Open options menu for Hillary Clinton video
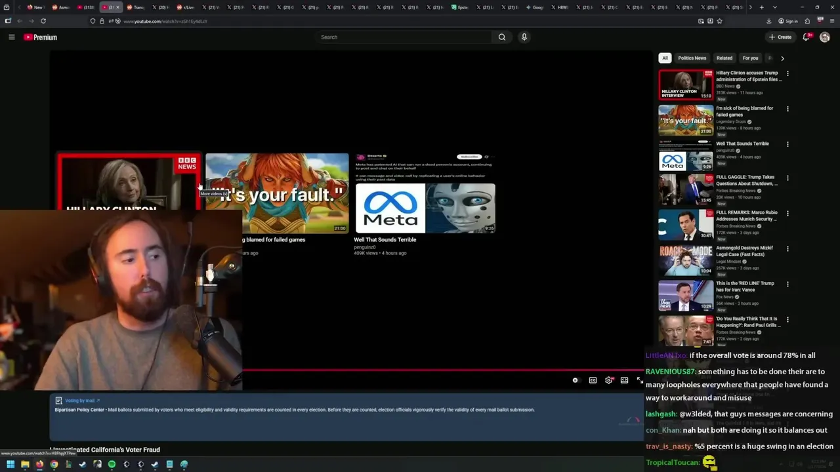Image resolution: width=840 pixels, height=472 pixels. (787, 73)
